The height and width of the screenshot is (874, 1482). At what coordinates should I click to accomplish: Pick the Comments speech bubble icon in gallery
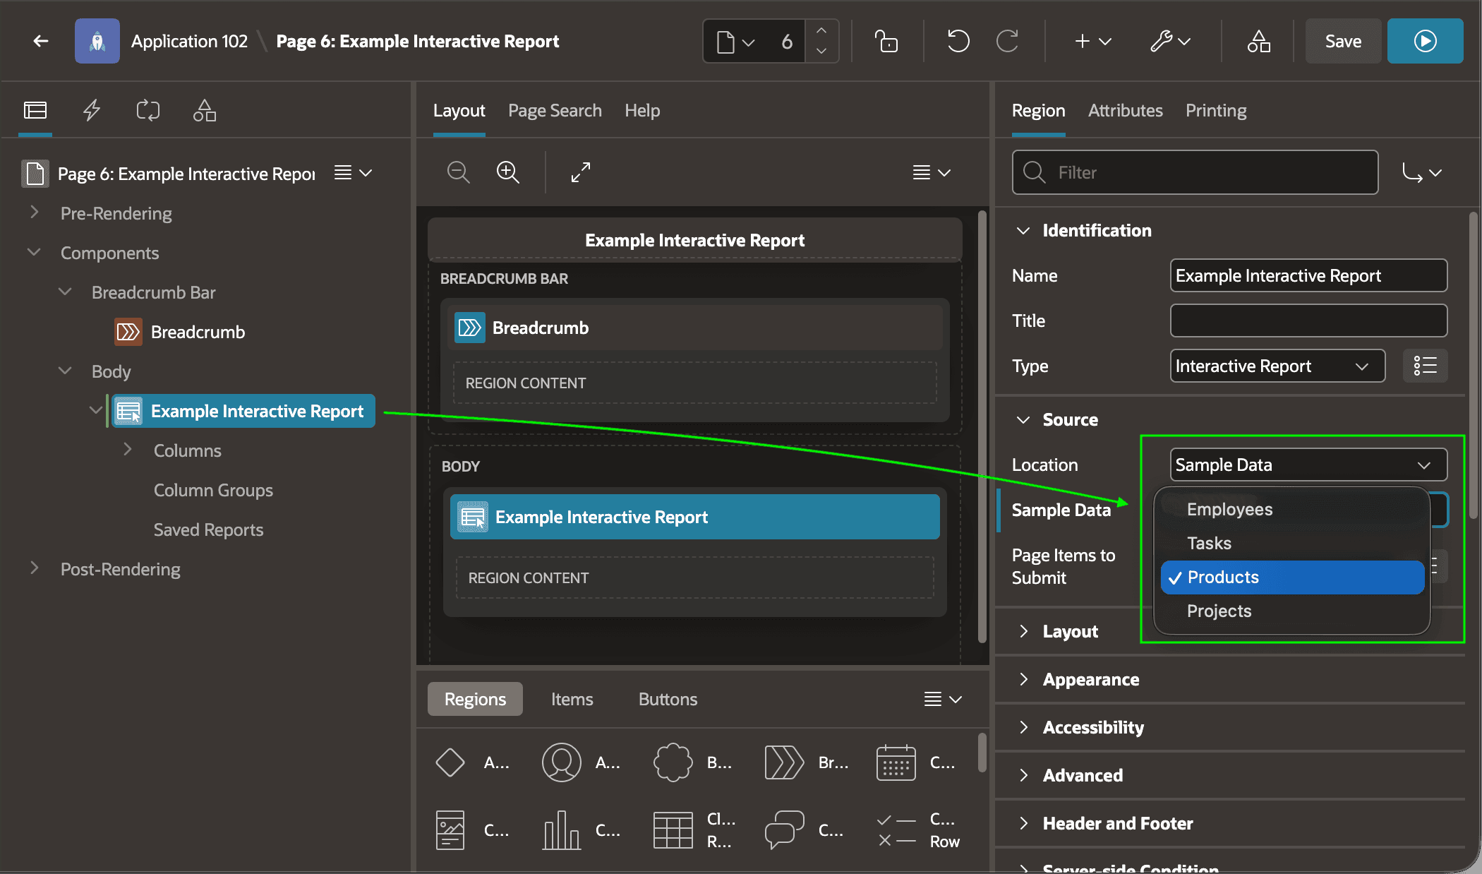click(x=785, y=830)
